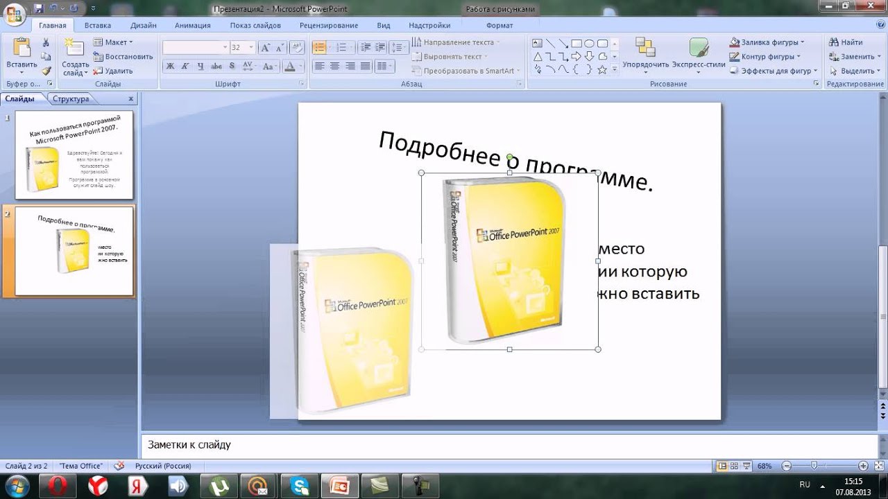Center the text alignment
888x499 pixels.
pos(334,67)
